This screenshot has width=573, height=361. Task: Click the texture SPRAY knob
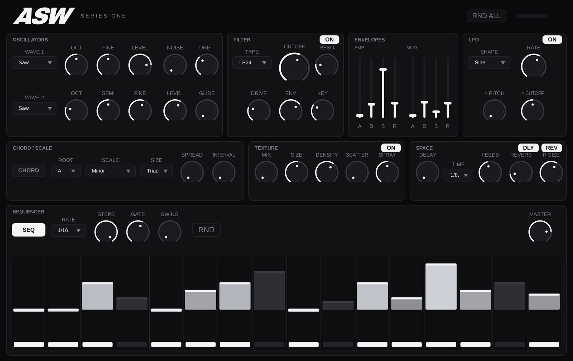(x=387, y=172)
